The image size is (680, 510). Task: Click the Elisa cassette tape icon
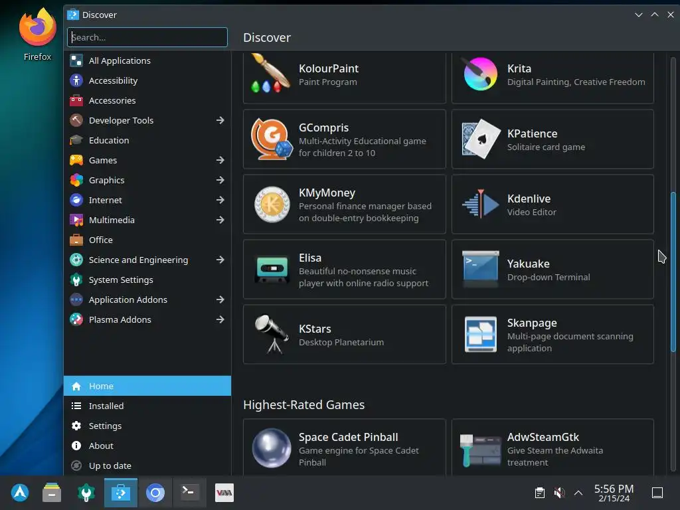click(x=272, y=269)
